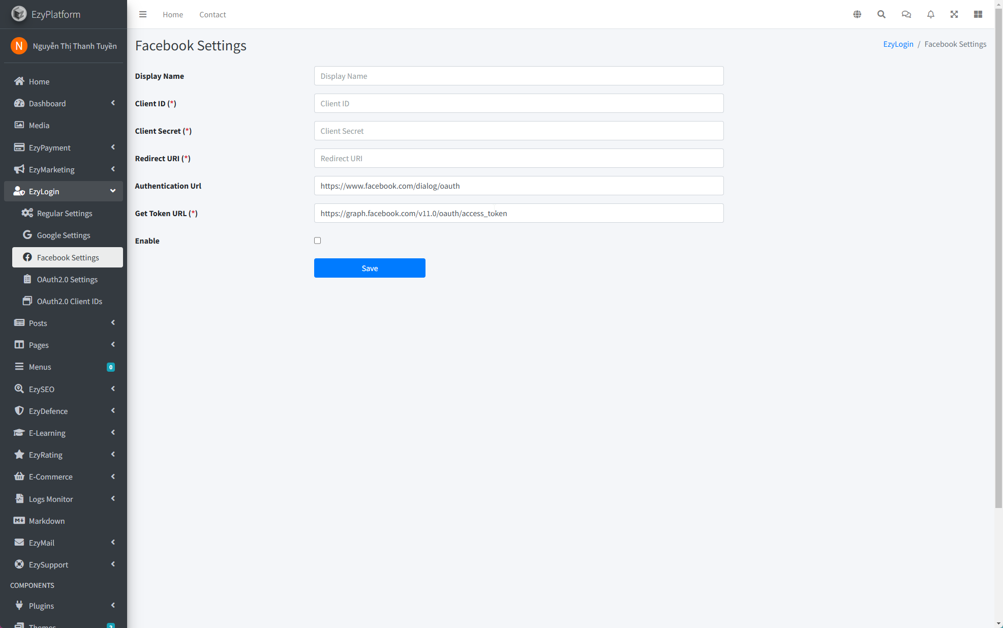Viewport: 1003px width, 628px height.
Task: Open Nguyễn Thị Thanh Tuyền profile link
Action: [75, 46]
